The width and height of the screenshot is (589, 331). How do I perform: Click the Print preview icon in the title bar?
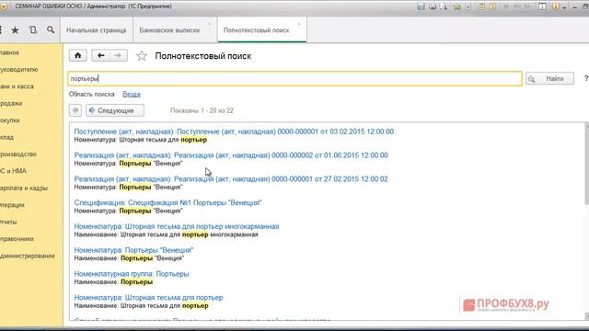pos(444,6)
